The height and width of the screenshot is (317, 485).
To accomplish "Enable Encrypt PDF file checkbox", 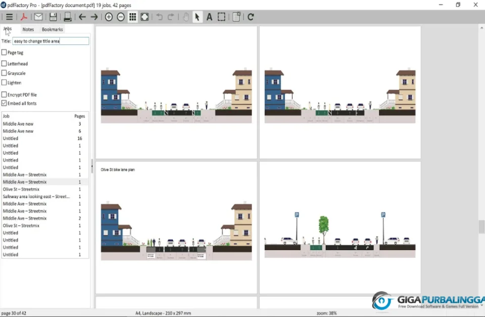I will tap(4, 94).
